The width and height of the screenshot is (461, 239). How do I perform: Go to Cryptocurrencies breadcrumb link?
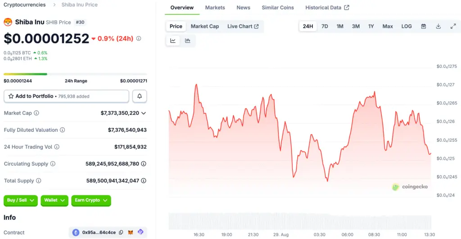pos(25,5)
